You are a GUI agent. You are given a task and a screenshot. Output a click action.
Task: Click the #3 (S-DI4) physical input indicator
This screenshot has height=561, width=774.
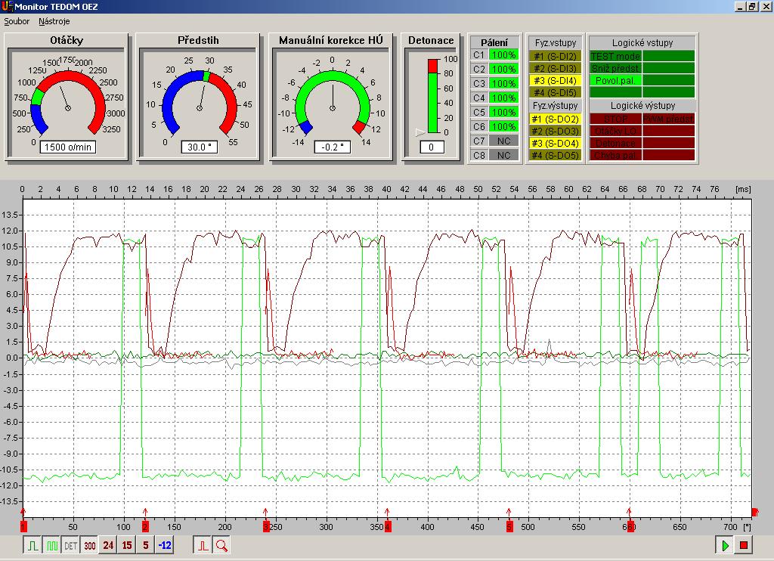(x=555, y=80)
